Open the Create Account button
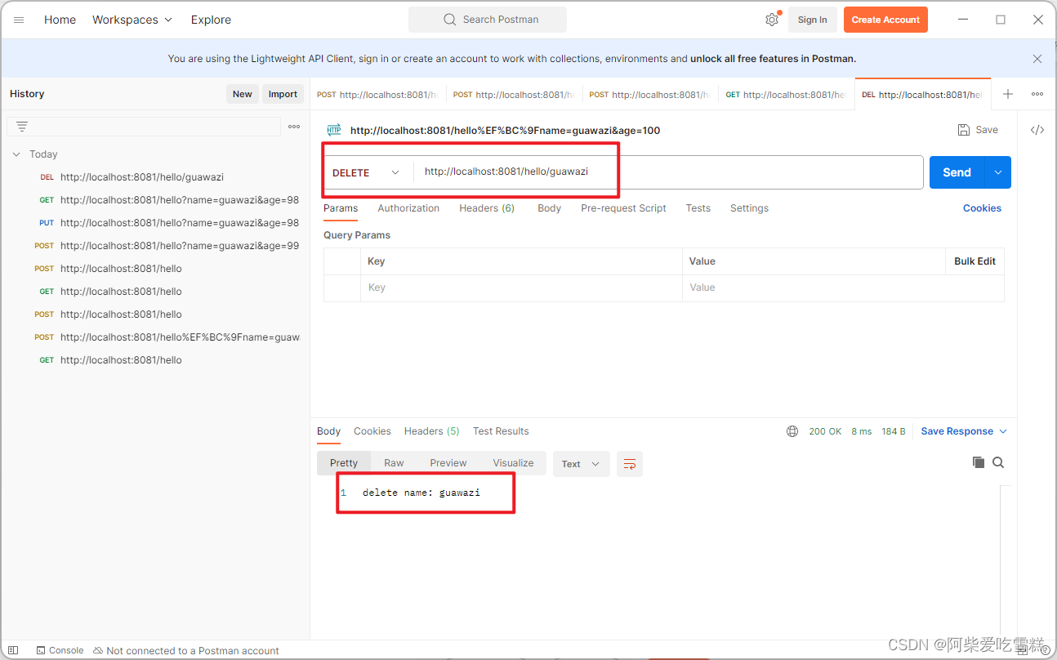 point(885,19)
